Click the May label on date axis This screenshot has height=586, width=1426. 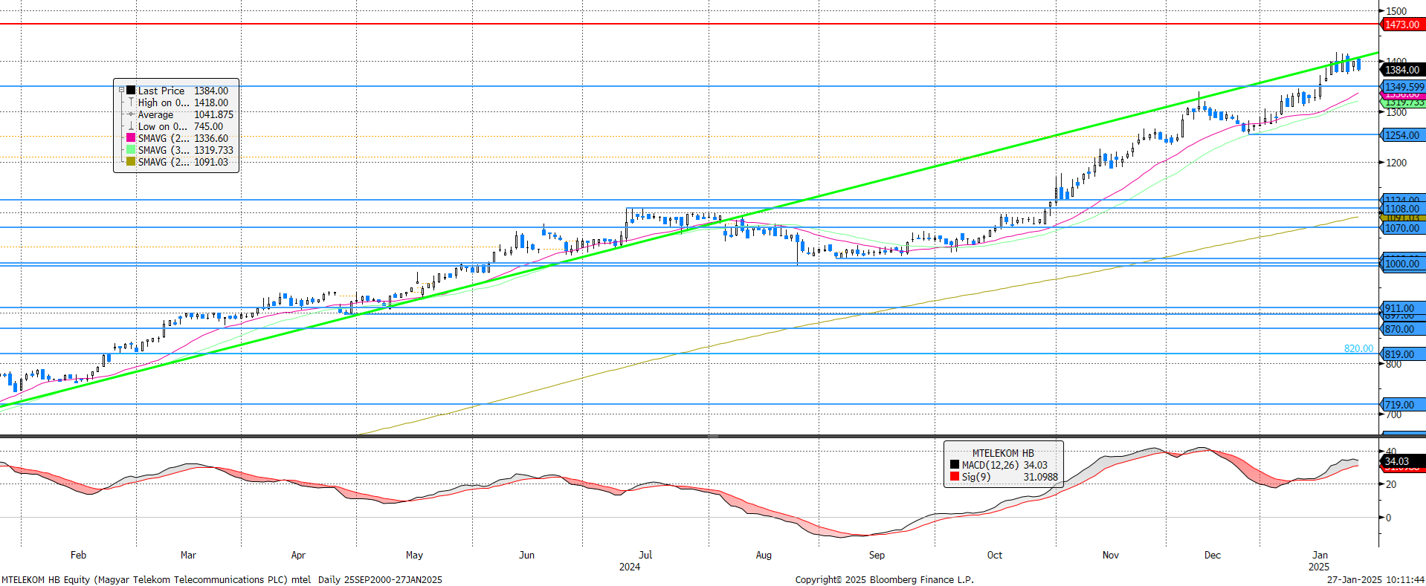click(414, 555)
